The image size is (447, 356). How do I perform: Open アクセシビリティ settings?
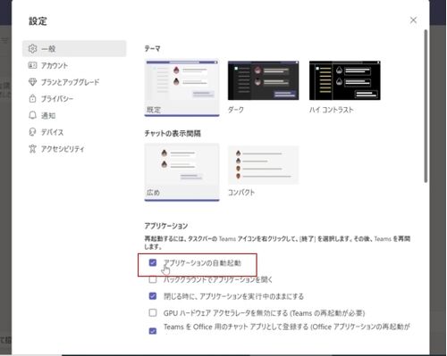(x=74, y=149)
